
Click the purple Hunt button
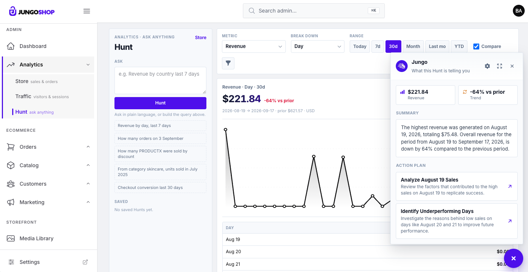tap(160, 103)
